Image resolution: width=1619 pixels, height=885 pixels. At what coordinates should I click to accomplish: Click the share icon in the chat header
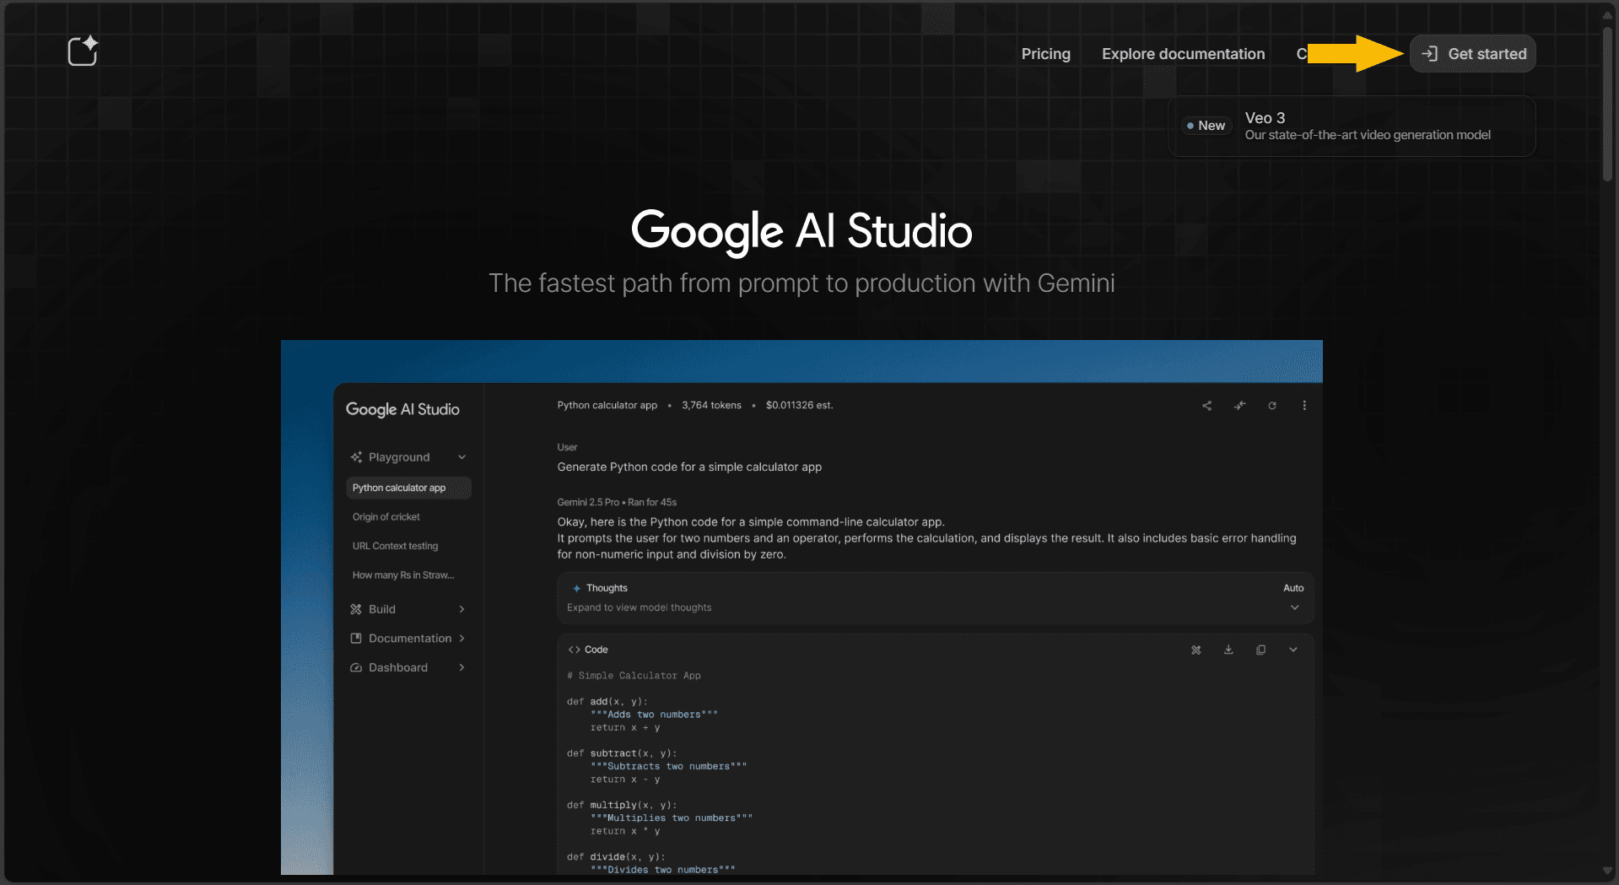(x=1207, y=406)
